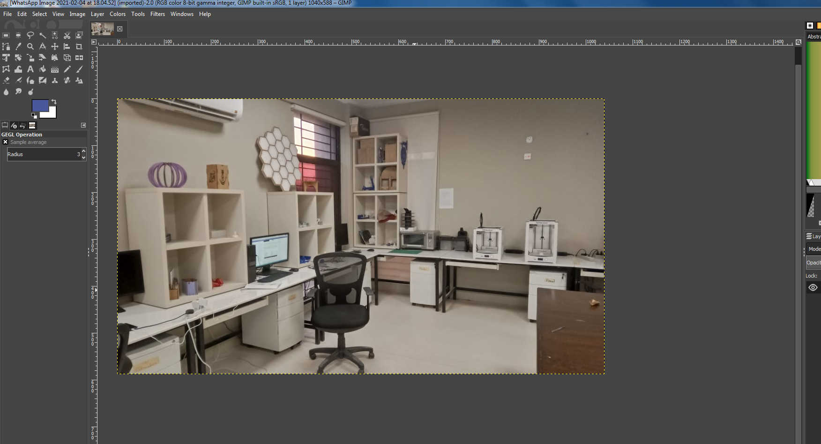Viewport: 821px width, 444px height.
Task: Open the layer Mode dropdown
Action: [814, 249]
